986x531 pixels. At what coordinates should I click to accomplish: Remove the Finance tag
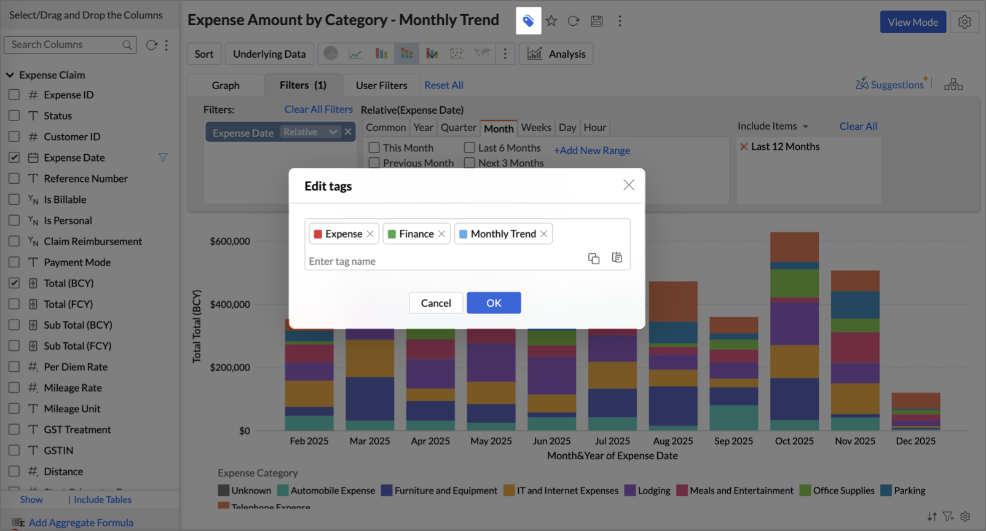(441, 234)
